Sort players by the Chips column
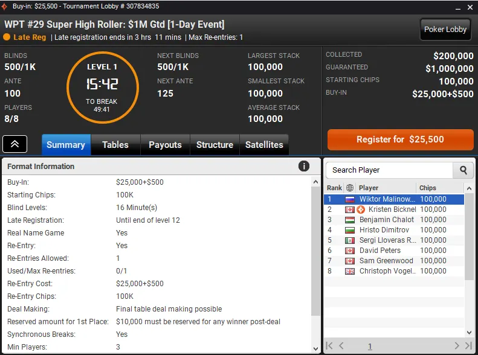478x355 pixels. coord(439,188)
